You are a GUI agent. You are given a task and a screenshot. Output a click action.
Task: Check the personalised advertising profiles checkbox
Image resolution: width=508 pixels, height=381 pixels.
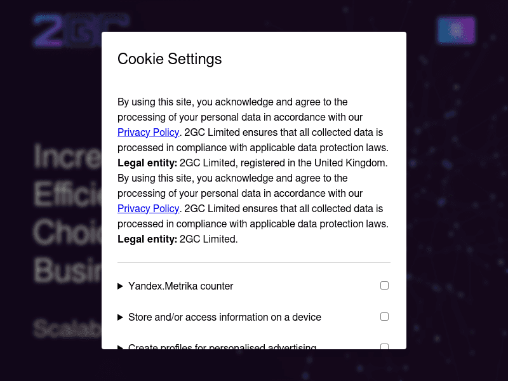click(384, 346)
